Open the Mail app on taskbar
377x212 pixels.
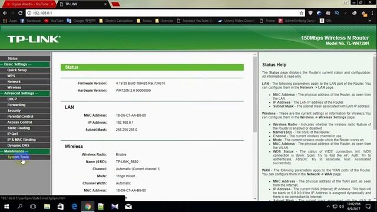(128, 207)
